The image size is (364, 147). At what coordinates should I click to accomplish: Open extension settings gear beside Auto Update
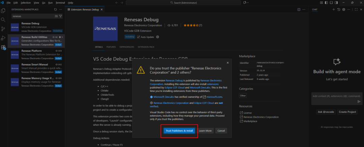point(157,37)
